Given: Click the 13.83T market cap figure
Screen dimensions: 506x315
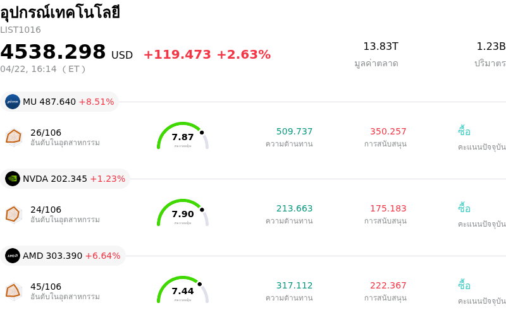Looking at the screenshot, I should pyautogui.click(x=380, y=46).
